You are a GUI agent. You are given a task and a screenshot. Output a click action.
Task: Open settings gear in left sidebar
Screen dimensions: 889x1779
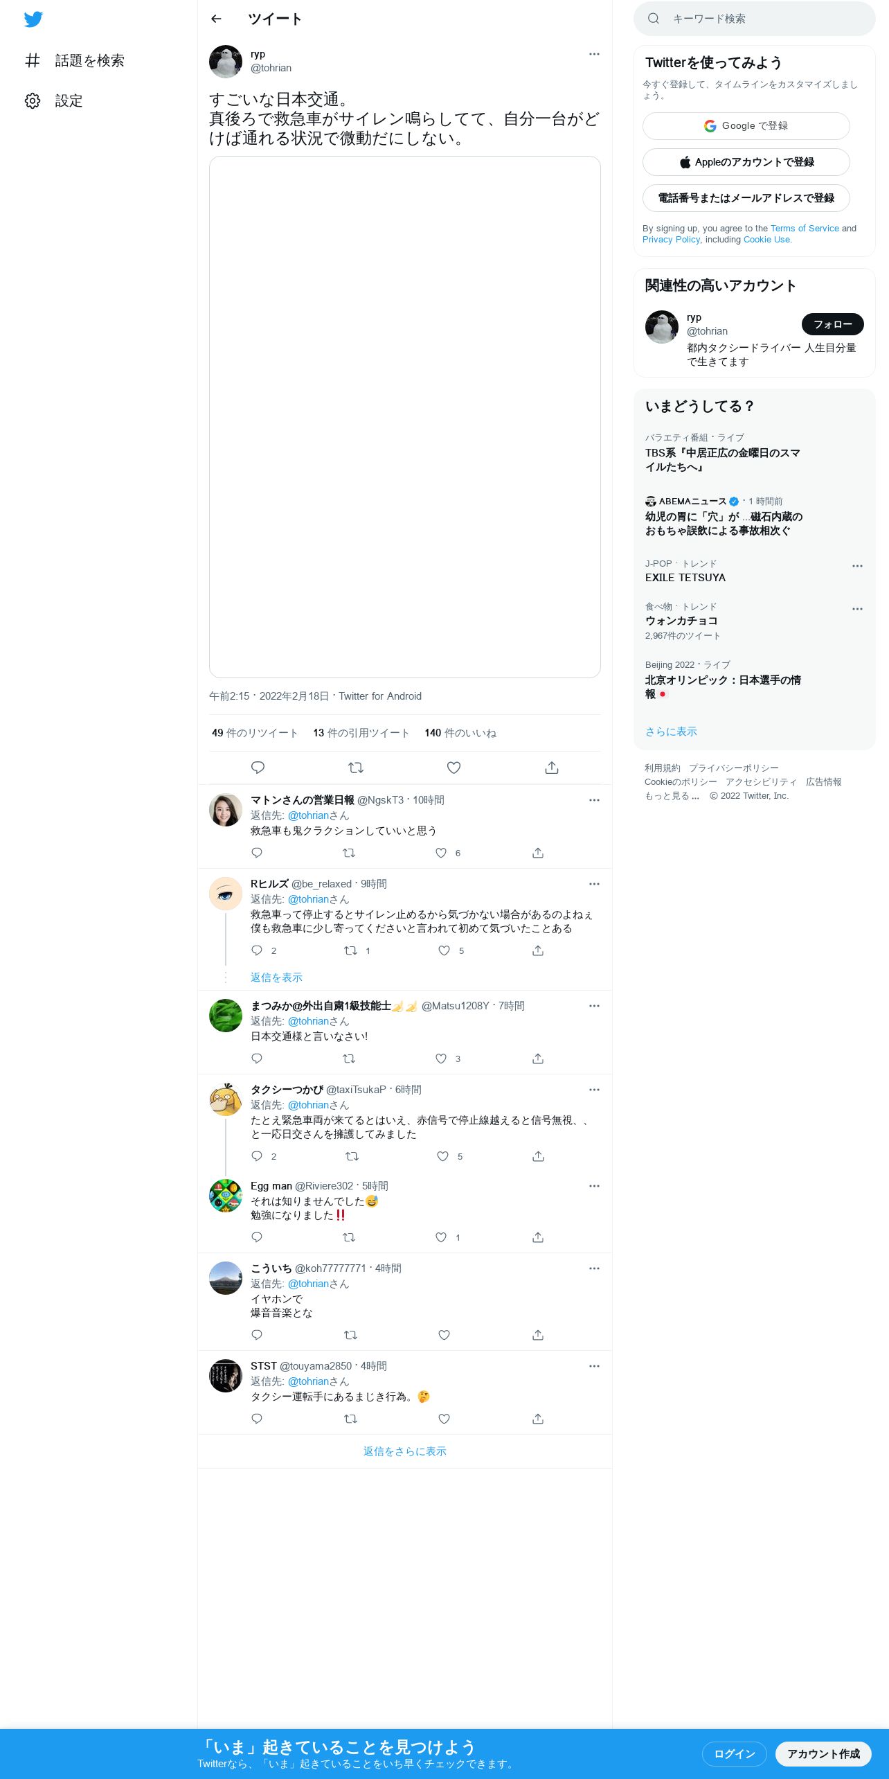pyautogui.click(x=33, y=100)
